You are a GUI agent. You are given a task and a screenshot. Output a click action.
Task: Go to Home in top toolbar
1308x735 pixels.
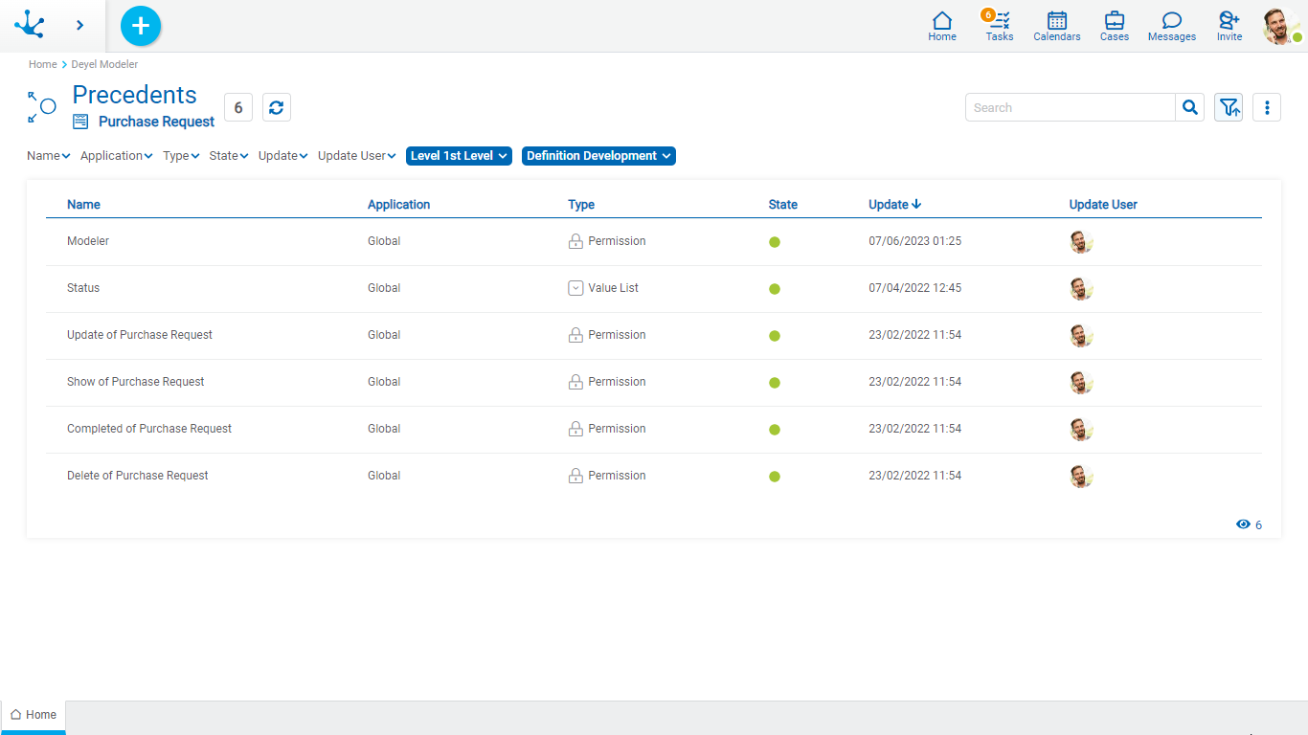pos(942,26)
